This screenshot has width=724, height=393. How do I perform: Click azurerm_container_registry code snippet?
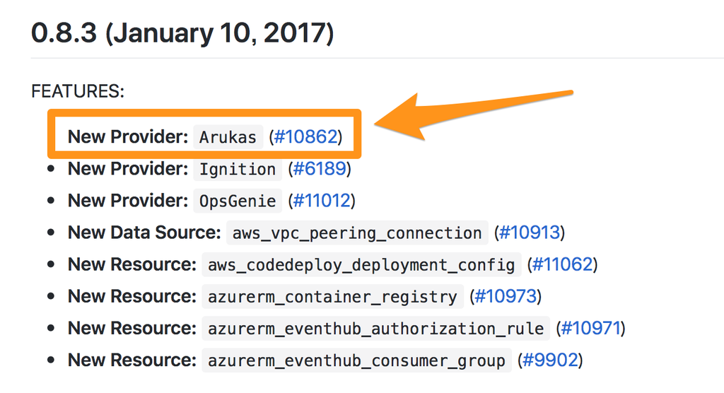click(x=332, y=296)
